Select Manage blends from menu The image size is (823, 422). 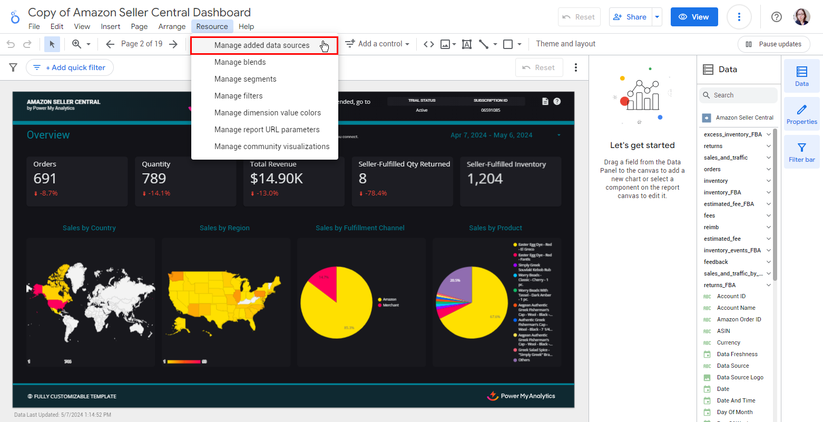(x=240, y=62)
